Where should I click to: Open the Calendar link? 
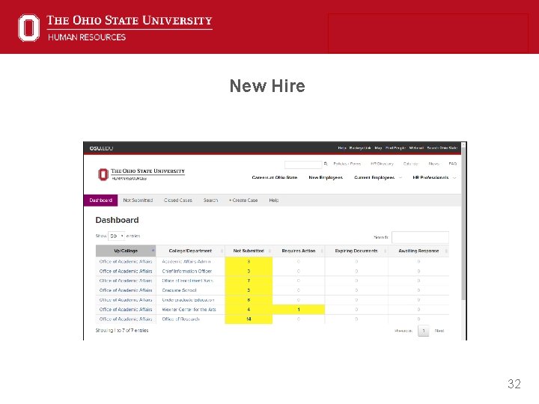pos(411,164)
